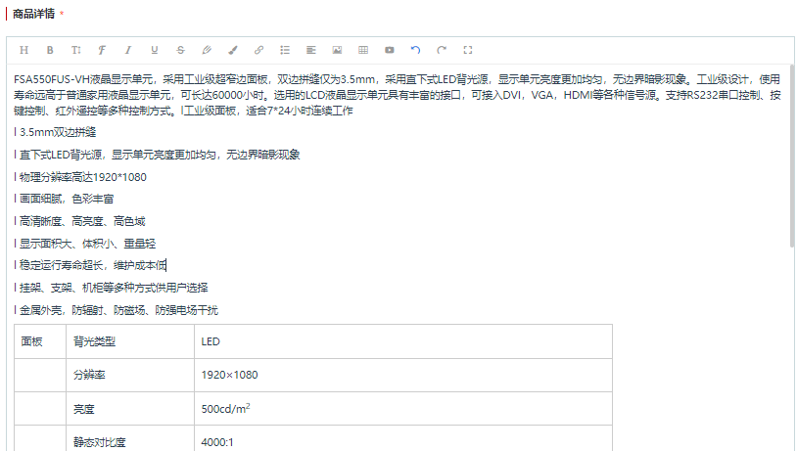Open the text color picker
This screenshot has width=797, height=451.
point(207,50)
